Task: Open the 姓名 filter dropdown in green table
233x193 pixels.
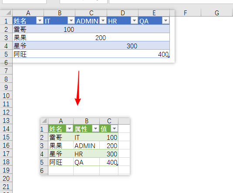Action: click(x=69, y=129)
